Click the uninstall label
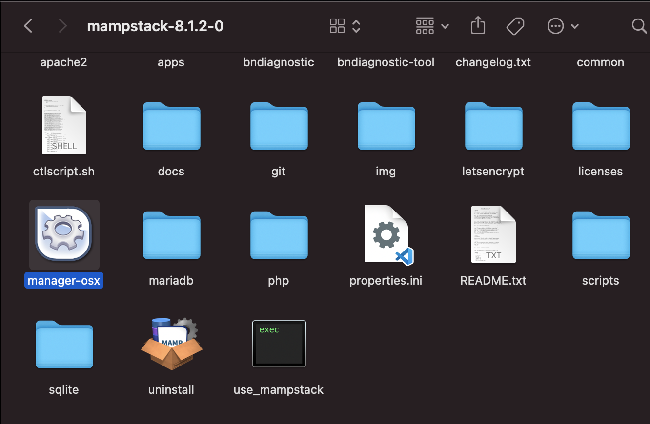The height and width of the screenshot is (424, 650). pyautogui.click(x=171, y=390)
